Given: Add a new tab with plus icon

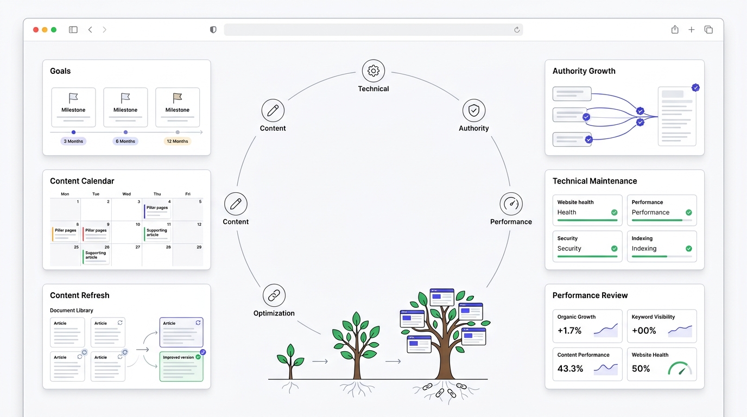Looking at the screenshot, I should point(692,30).
